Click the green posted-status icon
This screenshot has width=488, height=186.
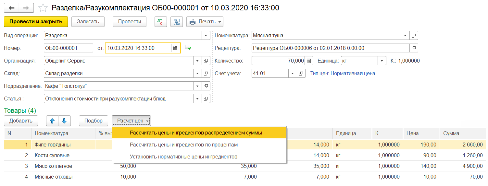pos(188,48)
